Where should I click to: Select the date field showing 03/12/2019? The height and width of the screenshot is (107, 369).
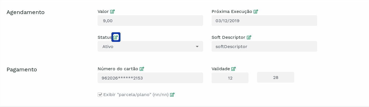[264, 21]
